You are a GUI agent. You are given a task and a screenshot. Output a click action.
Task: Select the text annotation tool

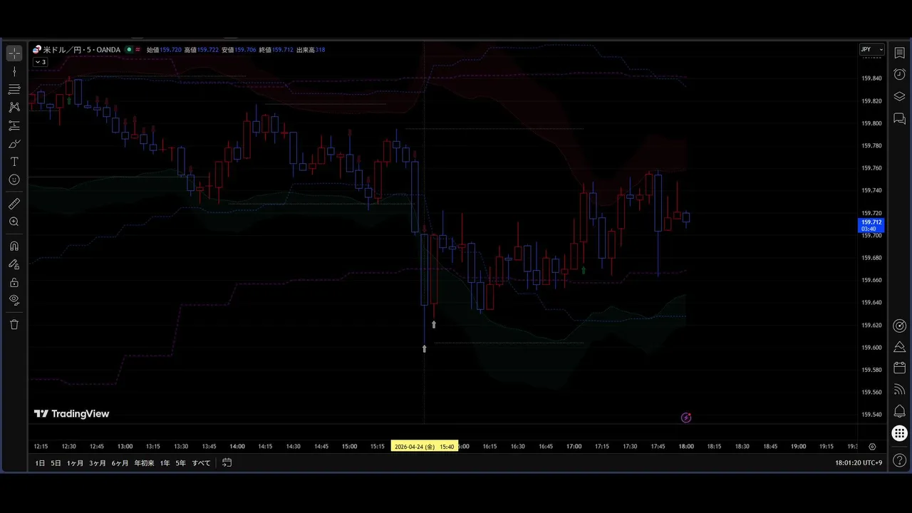[14, 162]
